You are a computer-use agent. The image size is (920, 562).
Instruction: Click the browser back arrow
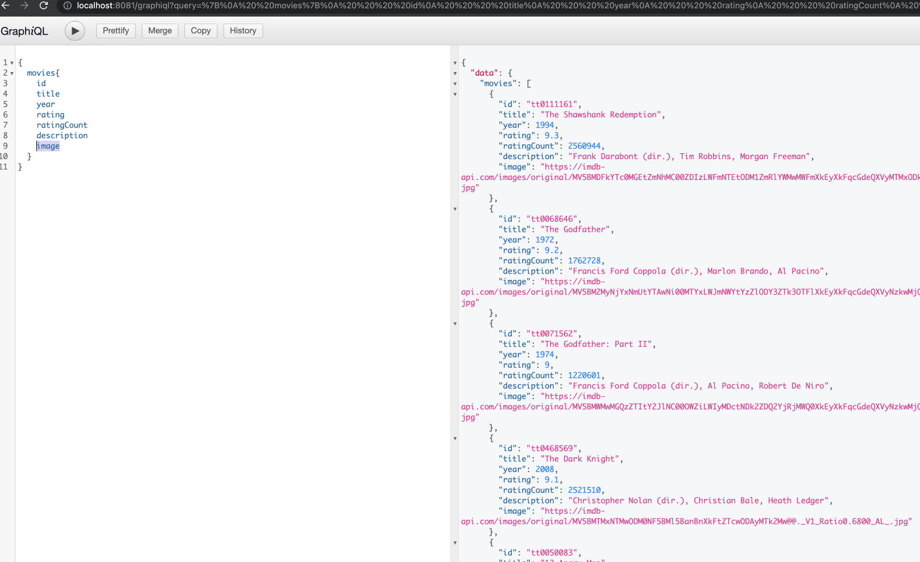pos(6,5)
